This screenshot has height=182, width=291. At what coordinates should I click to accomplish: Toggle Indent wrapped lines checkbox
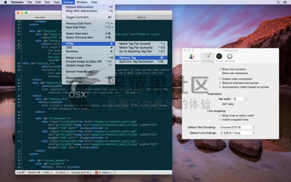[220, 120]
